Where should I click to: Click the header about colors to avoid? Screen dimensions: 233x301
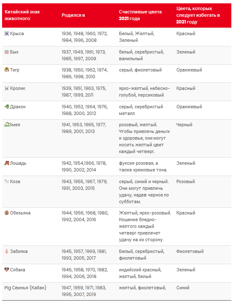[x=198, y=15]
